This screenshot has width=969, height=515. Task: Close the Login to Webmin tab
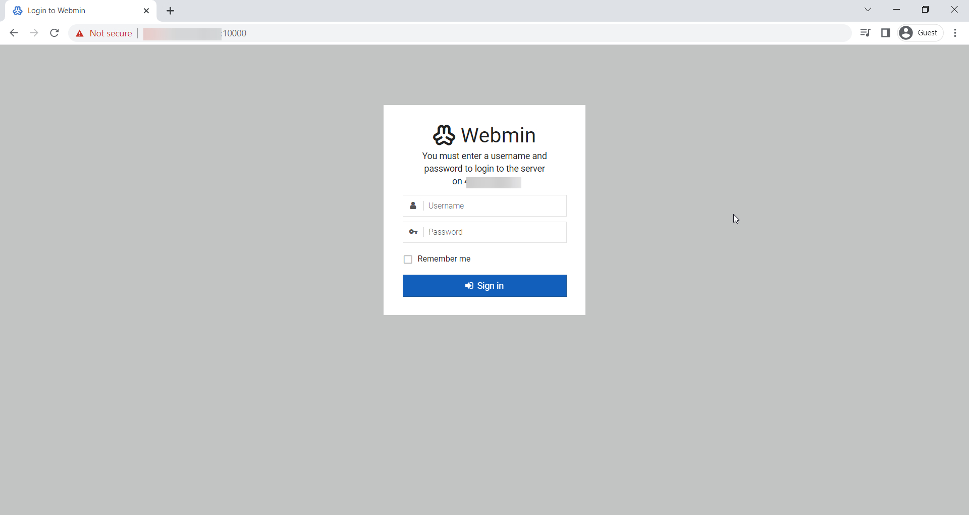[x=146, y=11]
